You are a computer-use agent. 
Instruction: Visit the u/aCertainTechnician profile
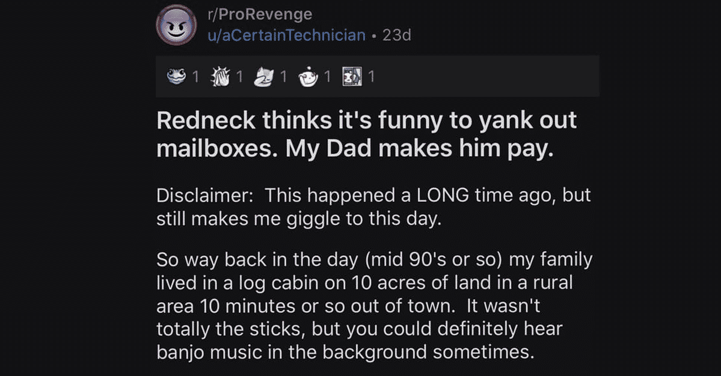coord(286,35)
